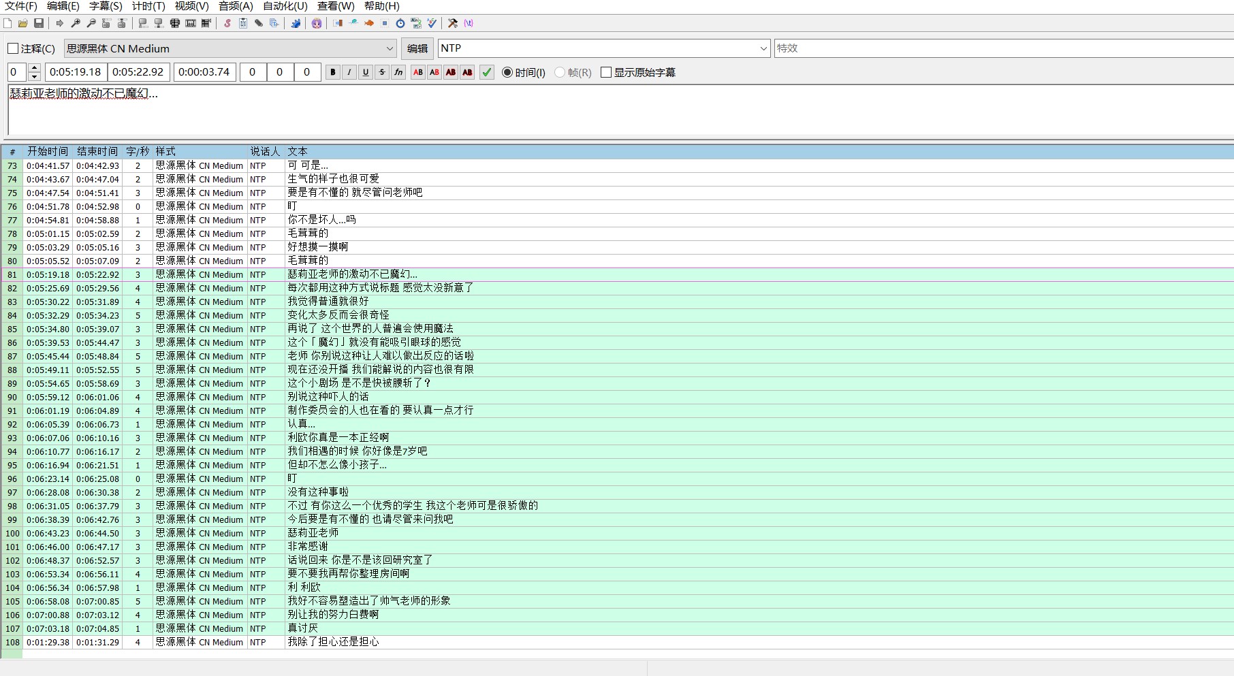Open the Styling Assistant icon
1234x676 pixels.
(353, 23)
